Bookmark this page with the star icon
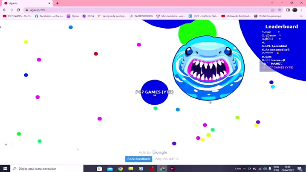The width and height of the screenshot is (306, 172). click(x=280, y=10)
